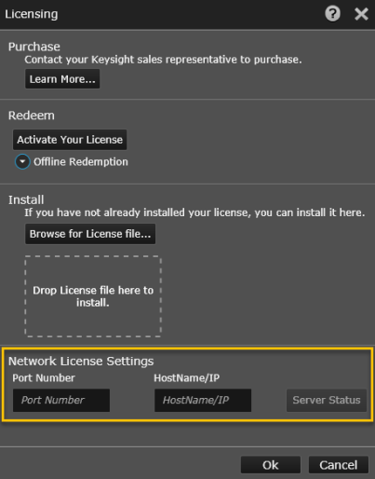Click the Install section heading
375x479 pixels.
pyautogui.click(x=26, y=199)
